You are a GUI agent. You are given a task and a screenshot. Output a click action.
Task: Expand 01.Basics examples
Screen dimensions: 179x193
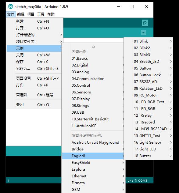(93, 59)
